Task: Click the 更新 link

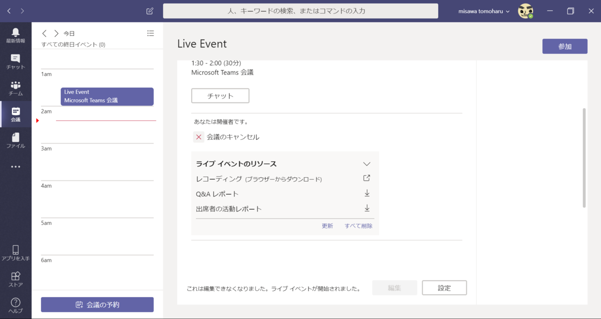Action: click(328, 226)
